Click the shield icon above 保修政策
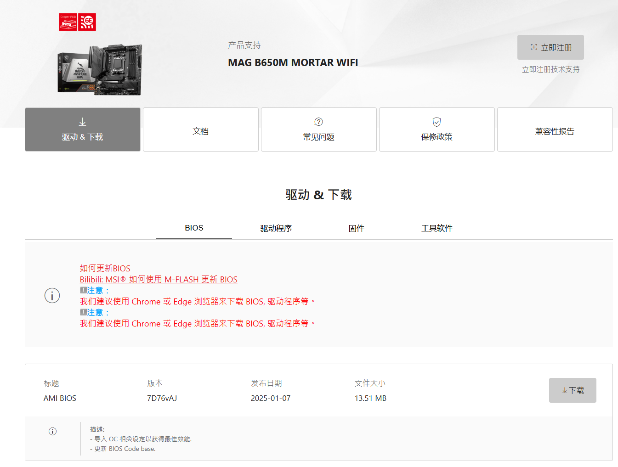Image resolution: width=618 pixels, height=467 pixels. [437, 122]
